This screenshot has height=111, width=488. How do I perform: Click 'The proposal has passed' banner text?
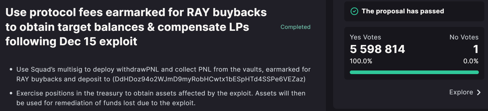coord(403,11)
